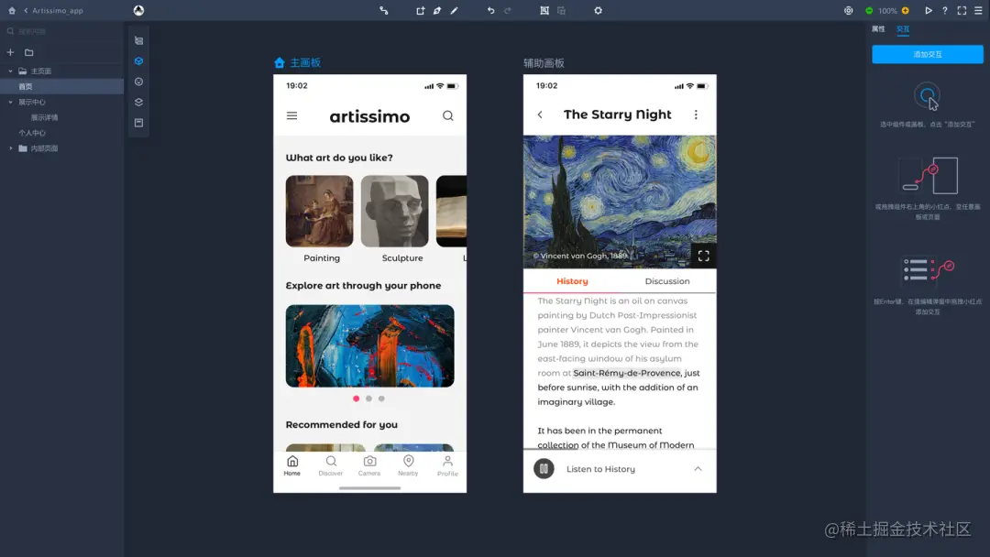Click the Undo arrow

click(490, 10)
